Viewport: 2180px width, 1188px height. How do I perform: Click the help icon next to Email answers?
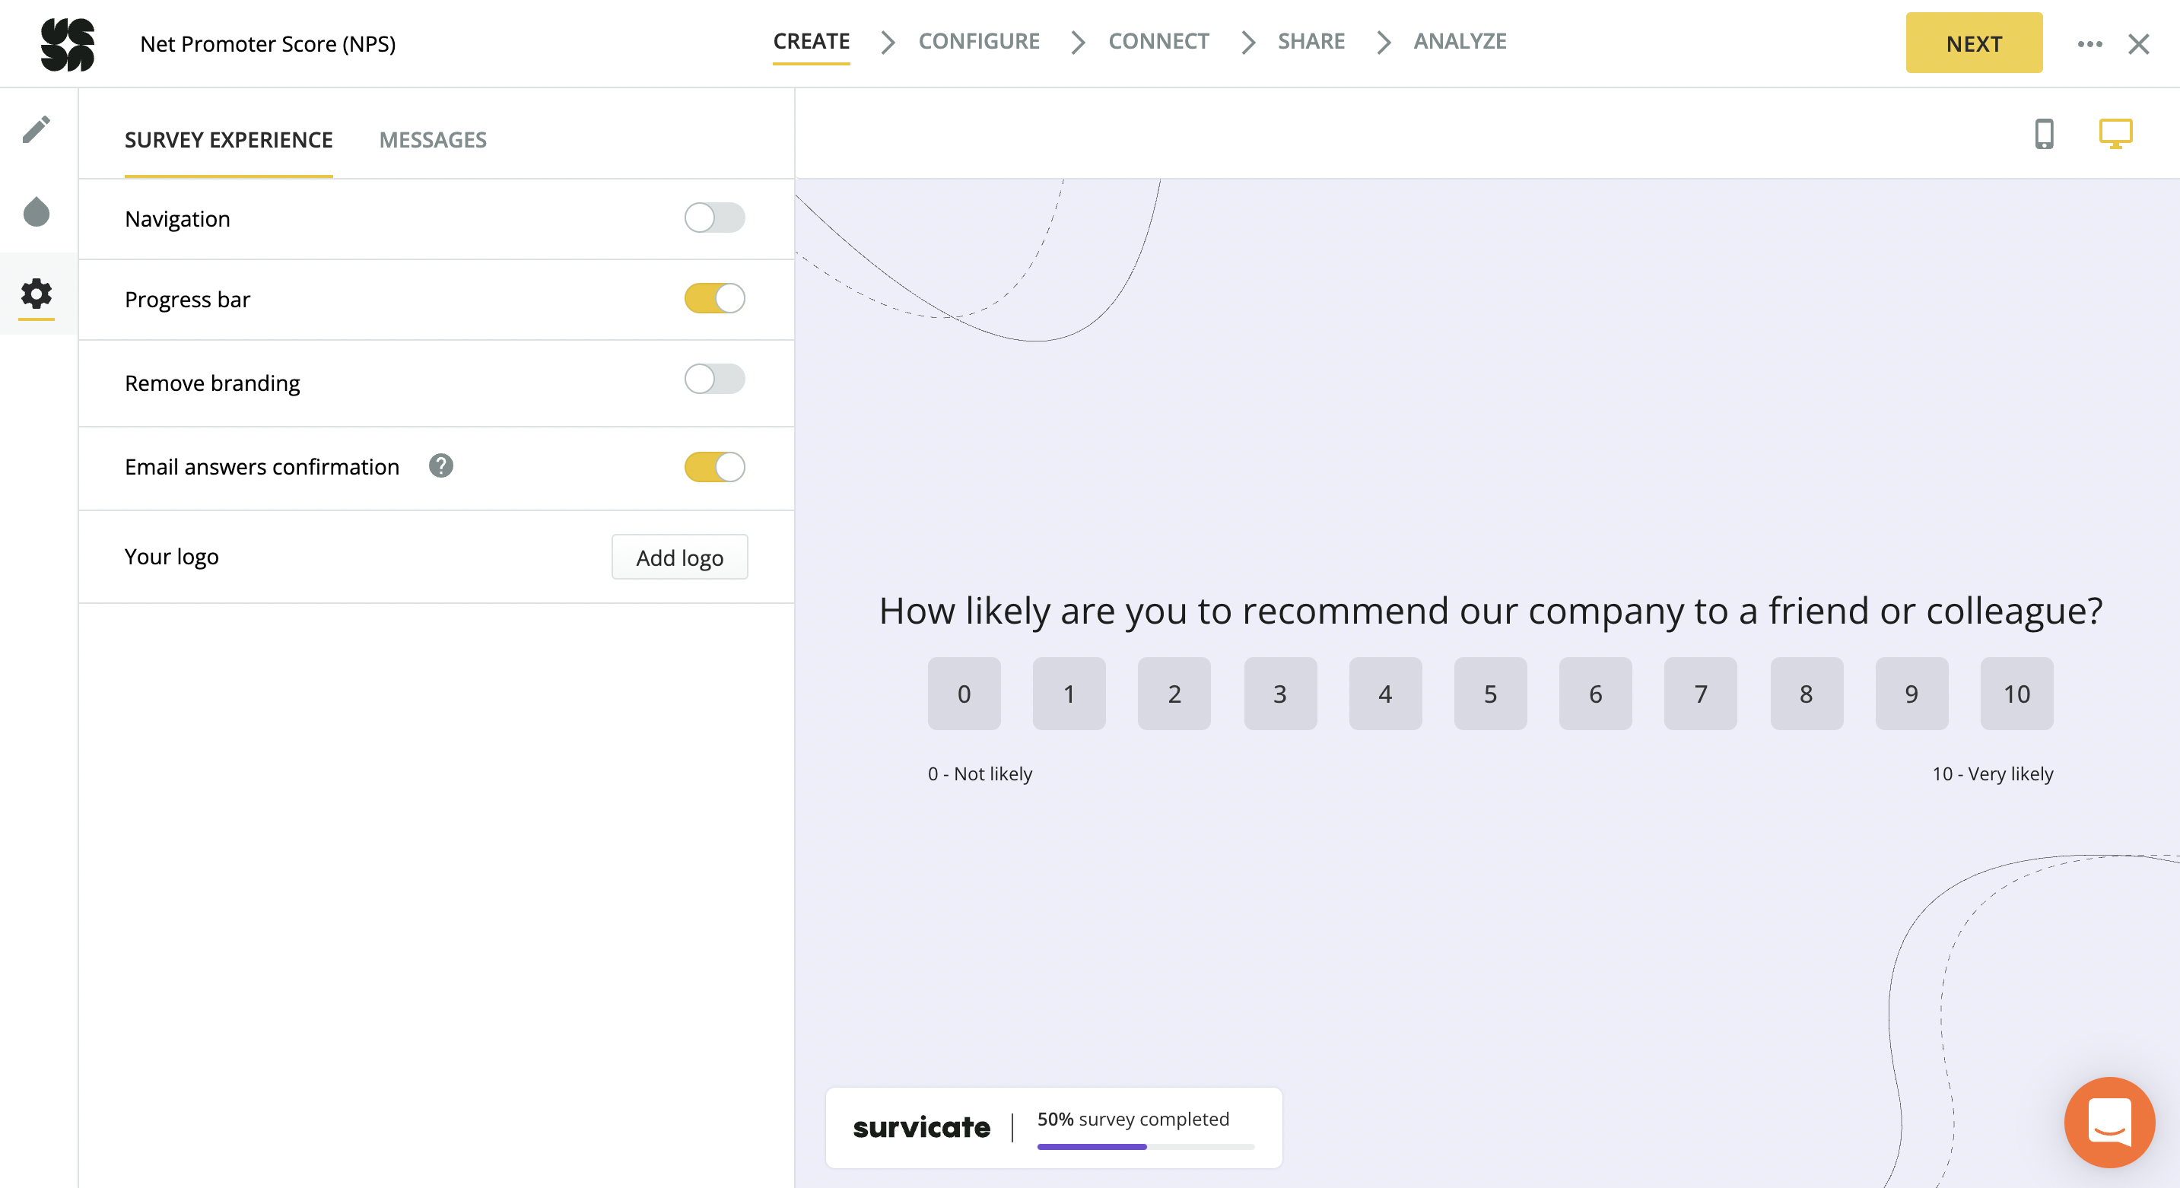pyautogui.click(x=442, y=465)
